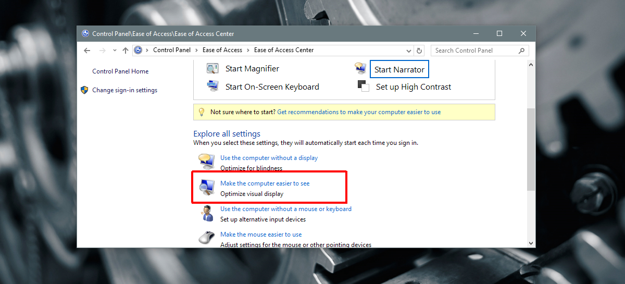
Task: Open Get recommendations link
Action: [359, 112]
